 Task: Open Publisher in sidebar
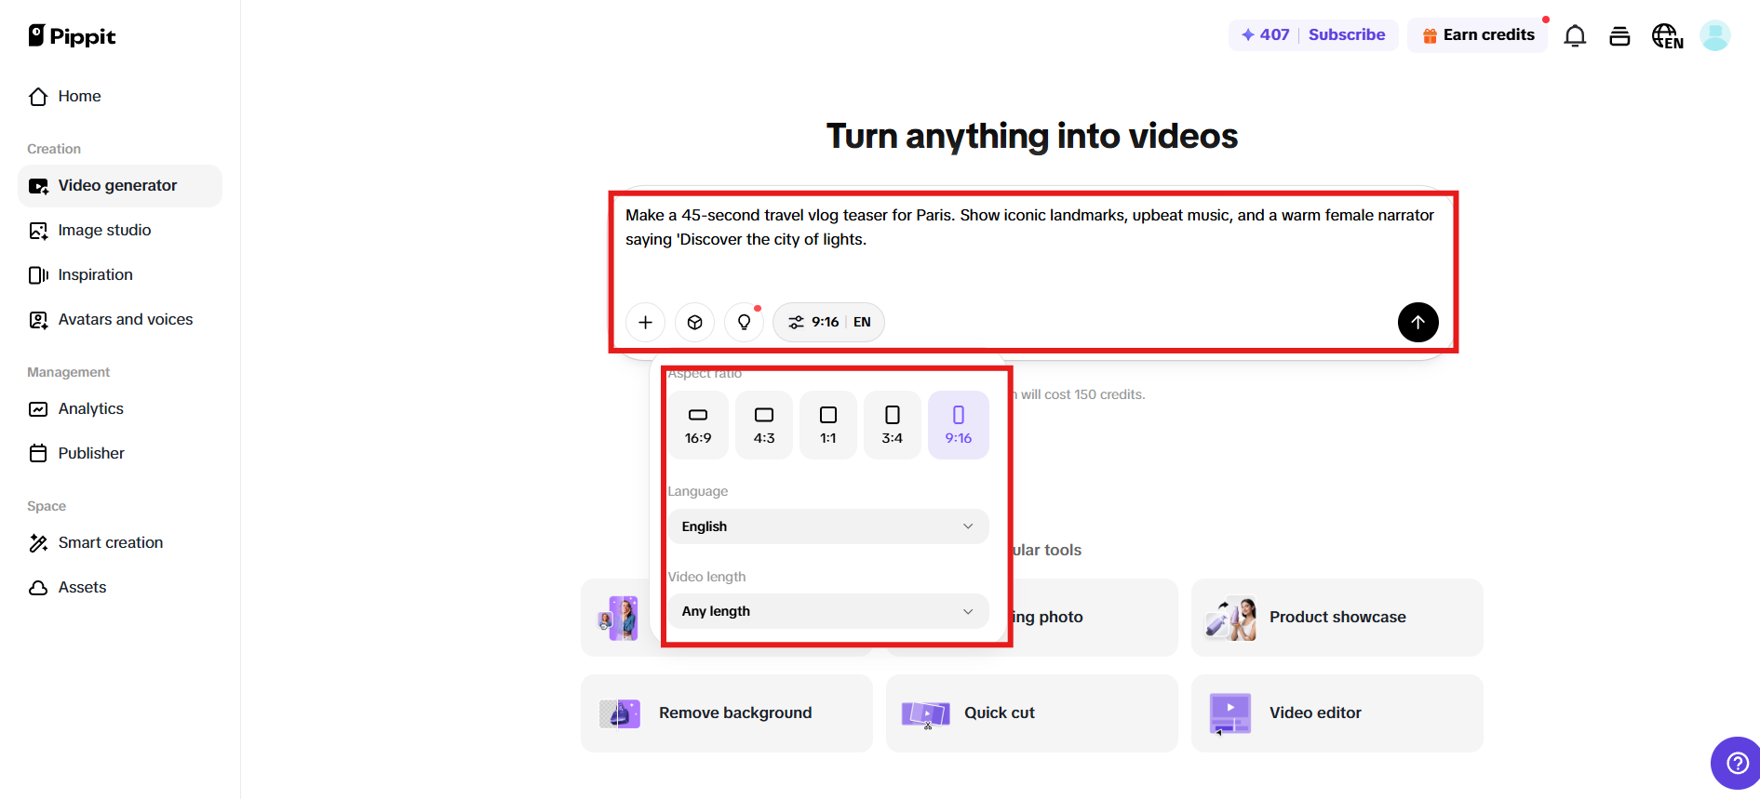pos(120,454)
